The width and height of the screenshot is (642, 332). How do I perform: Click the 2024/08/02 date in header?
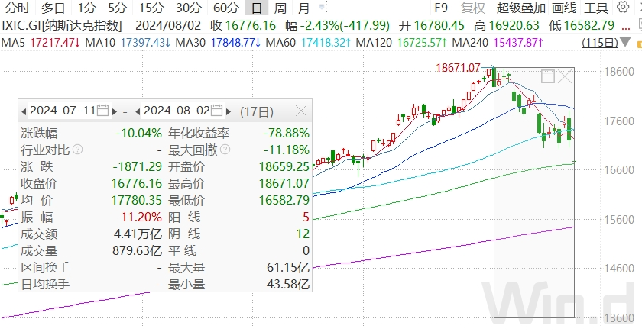click(168, 26)
